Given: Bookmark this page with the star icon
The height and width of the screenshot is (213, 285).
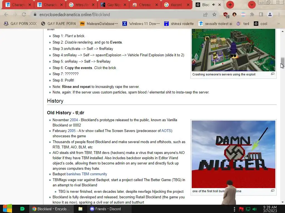Looking at the screenshot, I should (214, 14).
